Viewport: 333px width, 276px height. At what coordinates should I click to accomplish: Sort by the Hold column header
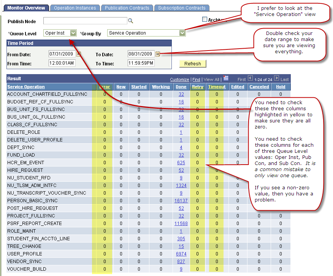[281, 87]
